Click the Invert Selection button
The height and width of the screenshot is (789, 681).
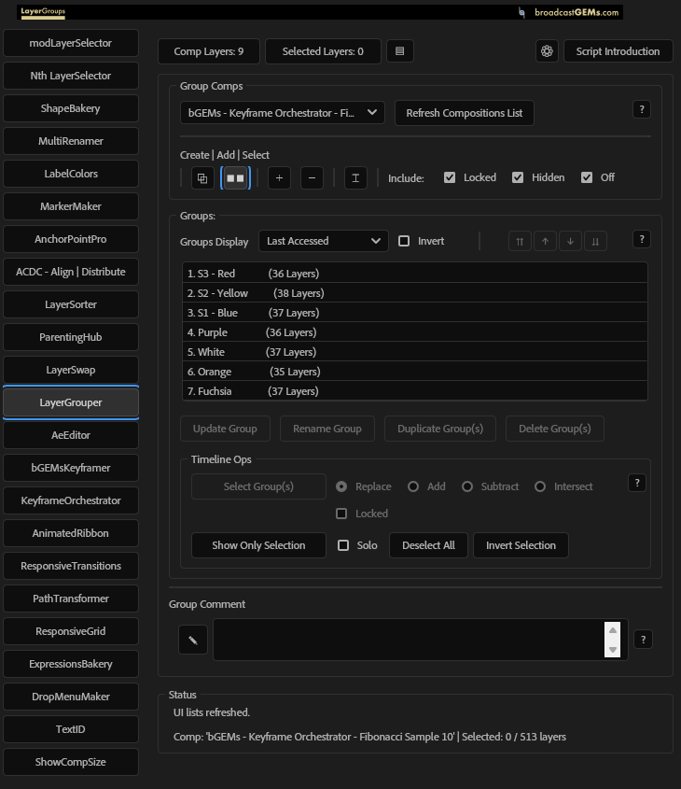click(x=521, y=545)
